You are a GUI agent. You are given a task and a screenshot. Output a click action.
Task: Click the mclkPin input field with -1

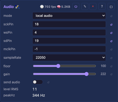[69, 49]
